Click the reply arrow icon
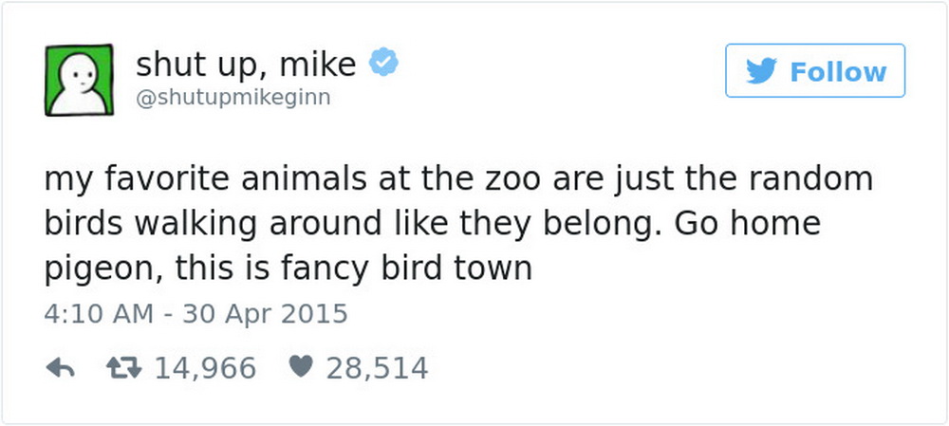This screenshot has width=949, height=426. pos(60,367)
